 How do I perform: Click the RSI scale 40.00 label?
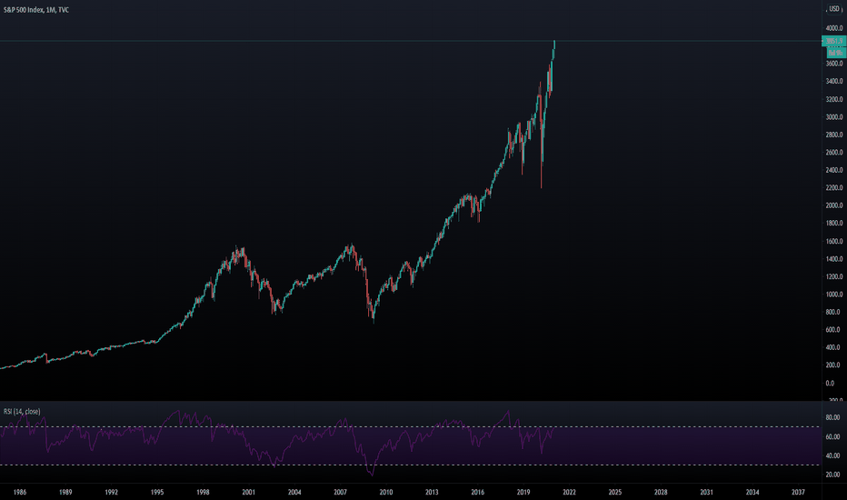coord(833,455)
